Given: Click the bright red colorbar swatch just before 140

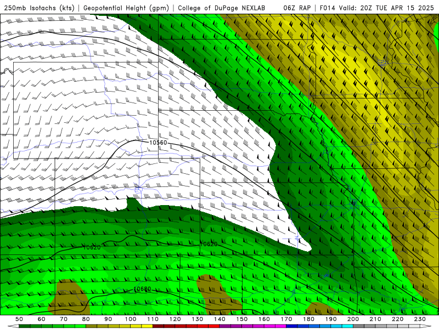Looking at the screenshot, I should (214, 326).
